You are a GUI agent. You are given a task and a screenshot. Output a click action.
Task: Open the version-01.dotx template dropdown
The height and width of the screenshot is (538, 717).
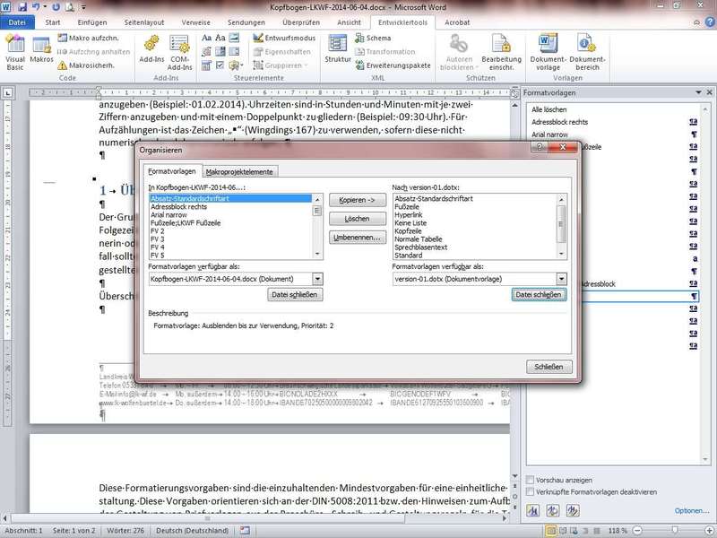point(561,278)
